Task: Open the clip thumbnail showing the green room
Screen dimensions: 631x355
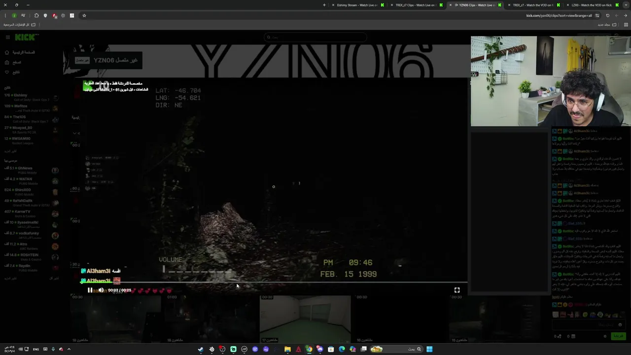Action: [305, 319]
